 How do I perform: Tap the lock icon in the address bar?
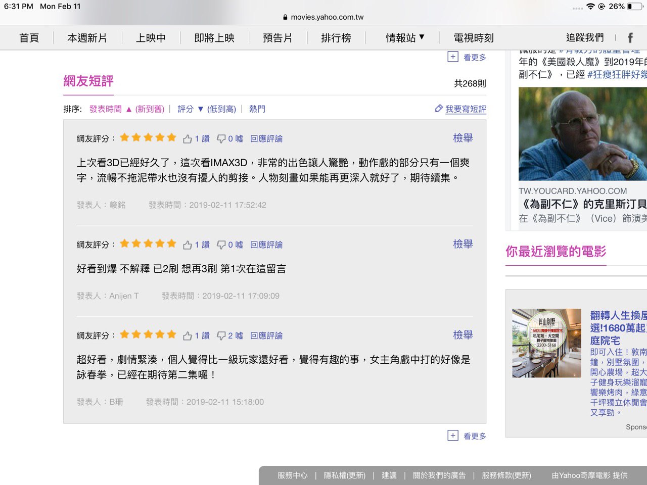(286, 17)
